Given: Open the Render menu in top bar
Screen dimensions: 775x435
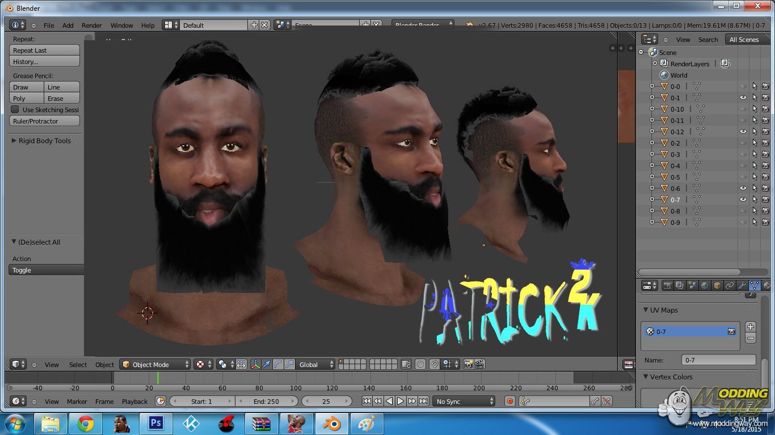Looking at the screenshot, I should [91, 25].
